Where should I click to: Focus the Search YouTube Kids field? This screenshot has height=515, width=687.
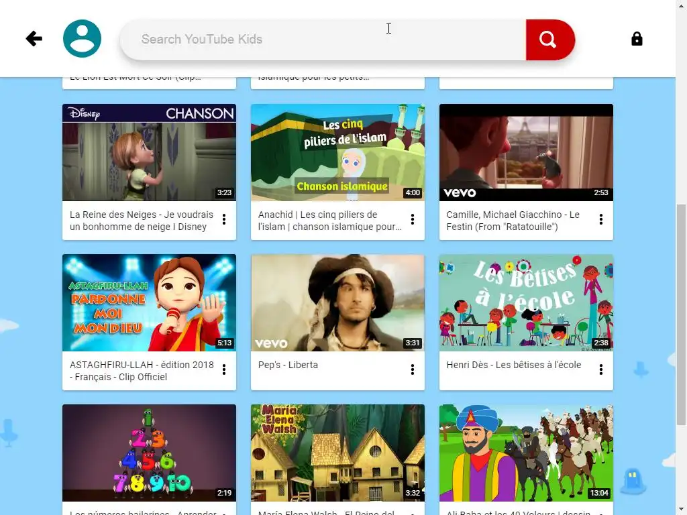pyautogui.click(x=323, y=40)
